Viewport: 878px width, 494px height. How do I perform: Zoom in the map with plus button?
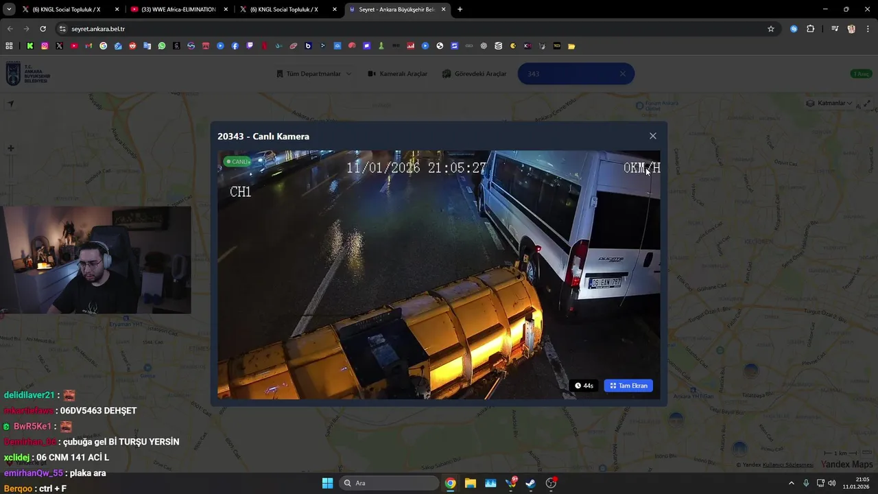click(x=10, y=148)
